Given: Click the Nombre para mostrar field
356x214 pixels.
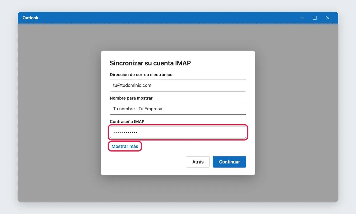Looking at the screenshot, I should point(178,109).
